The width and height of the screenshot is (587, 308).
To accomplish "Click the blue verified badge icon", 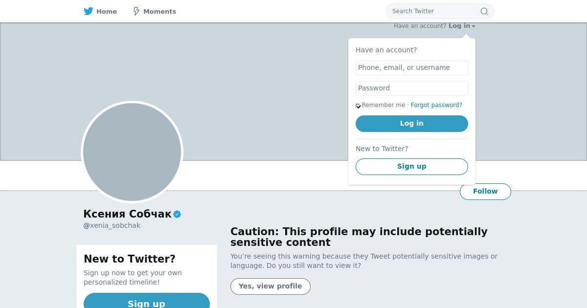I will [x=177, y=214].
